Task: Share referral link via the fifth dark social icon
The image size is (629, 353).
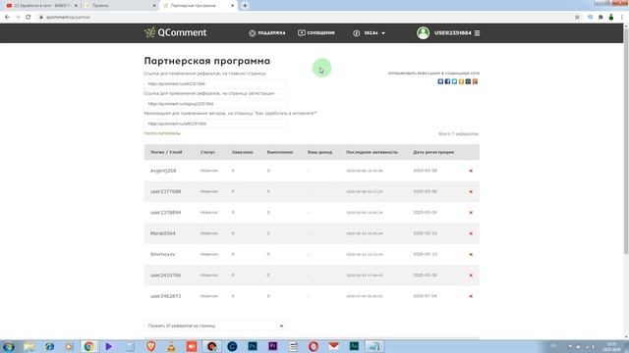Action: click(468, 81)
